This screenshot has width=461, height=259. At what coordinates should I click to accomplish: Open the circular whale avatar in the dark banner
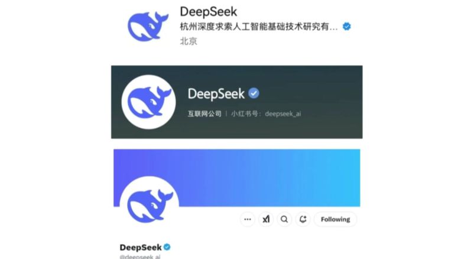(149, 102)
